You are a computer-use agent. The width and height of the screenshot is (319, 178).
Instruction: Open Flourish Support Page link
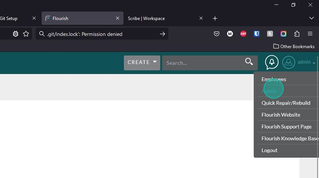[286, 127]
